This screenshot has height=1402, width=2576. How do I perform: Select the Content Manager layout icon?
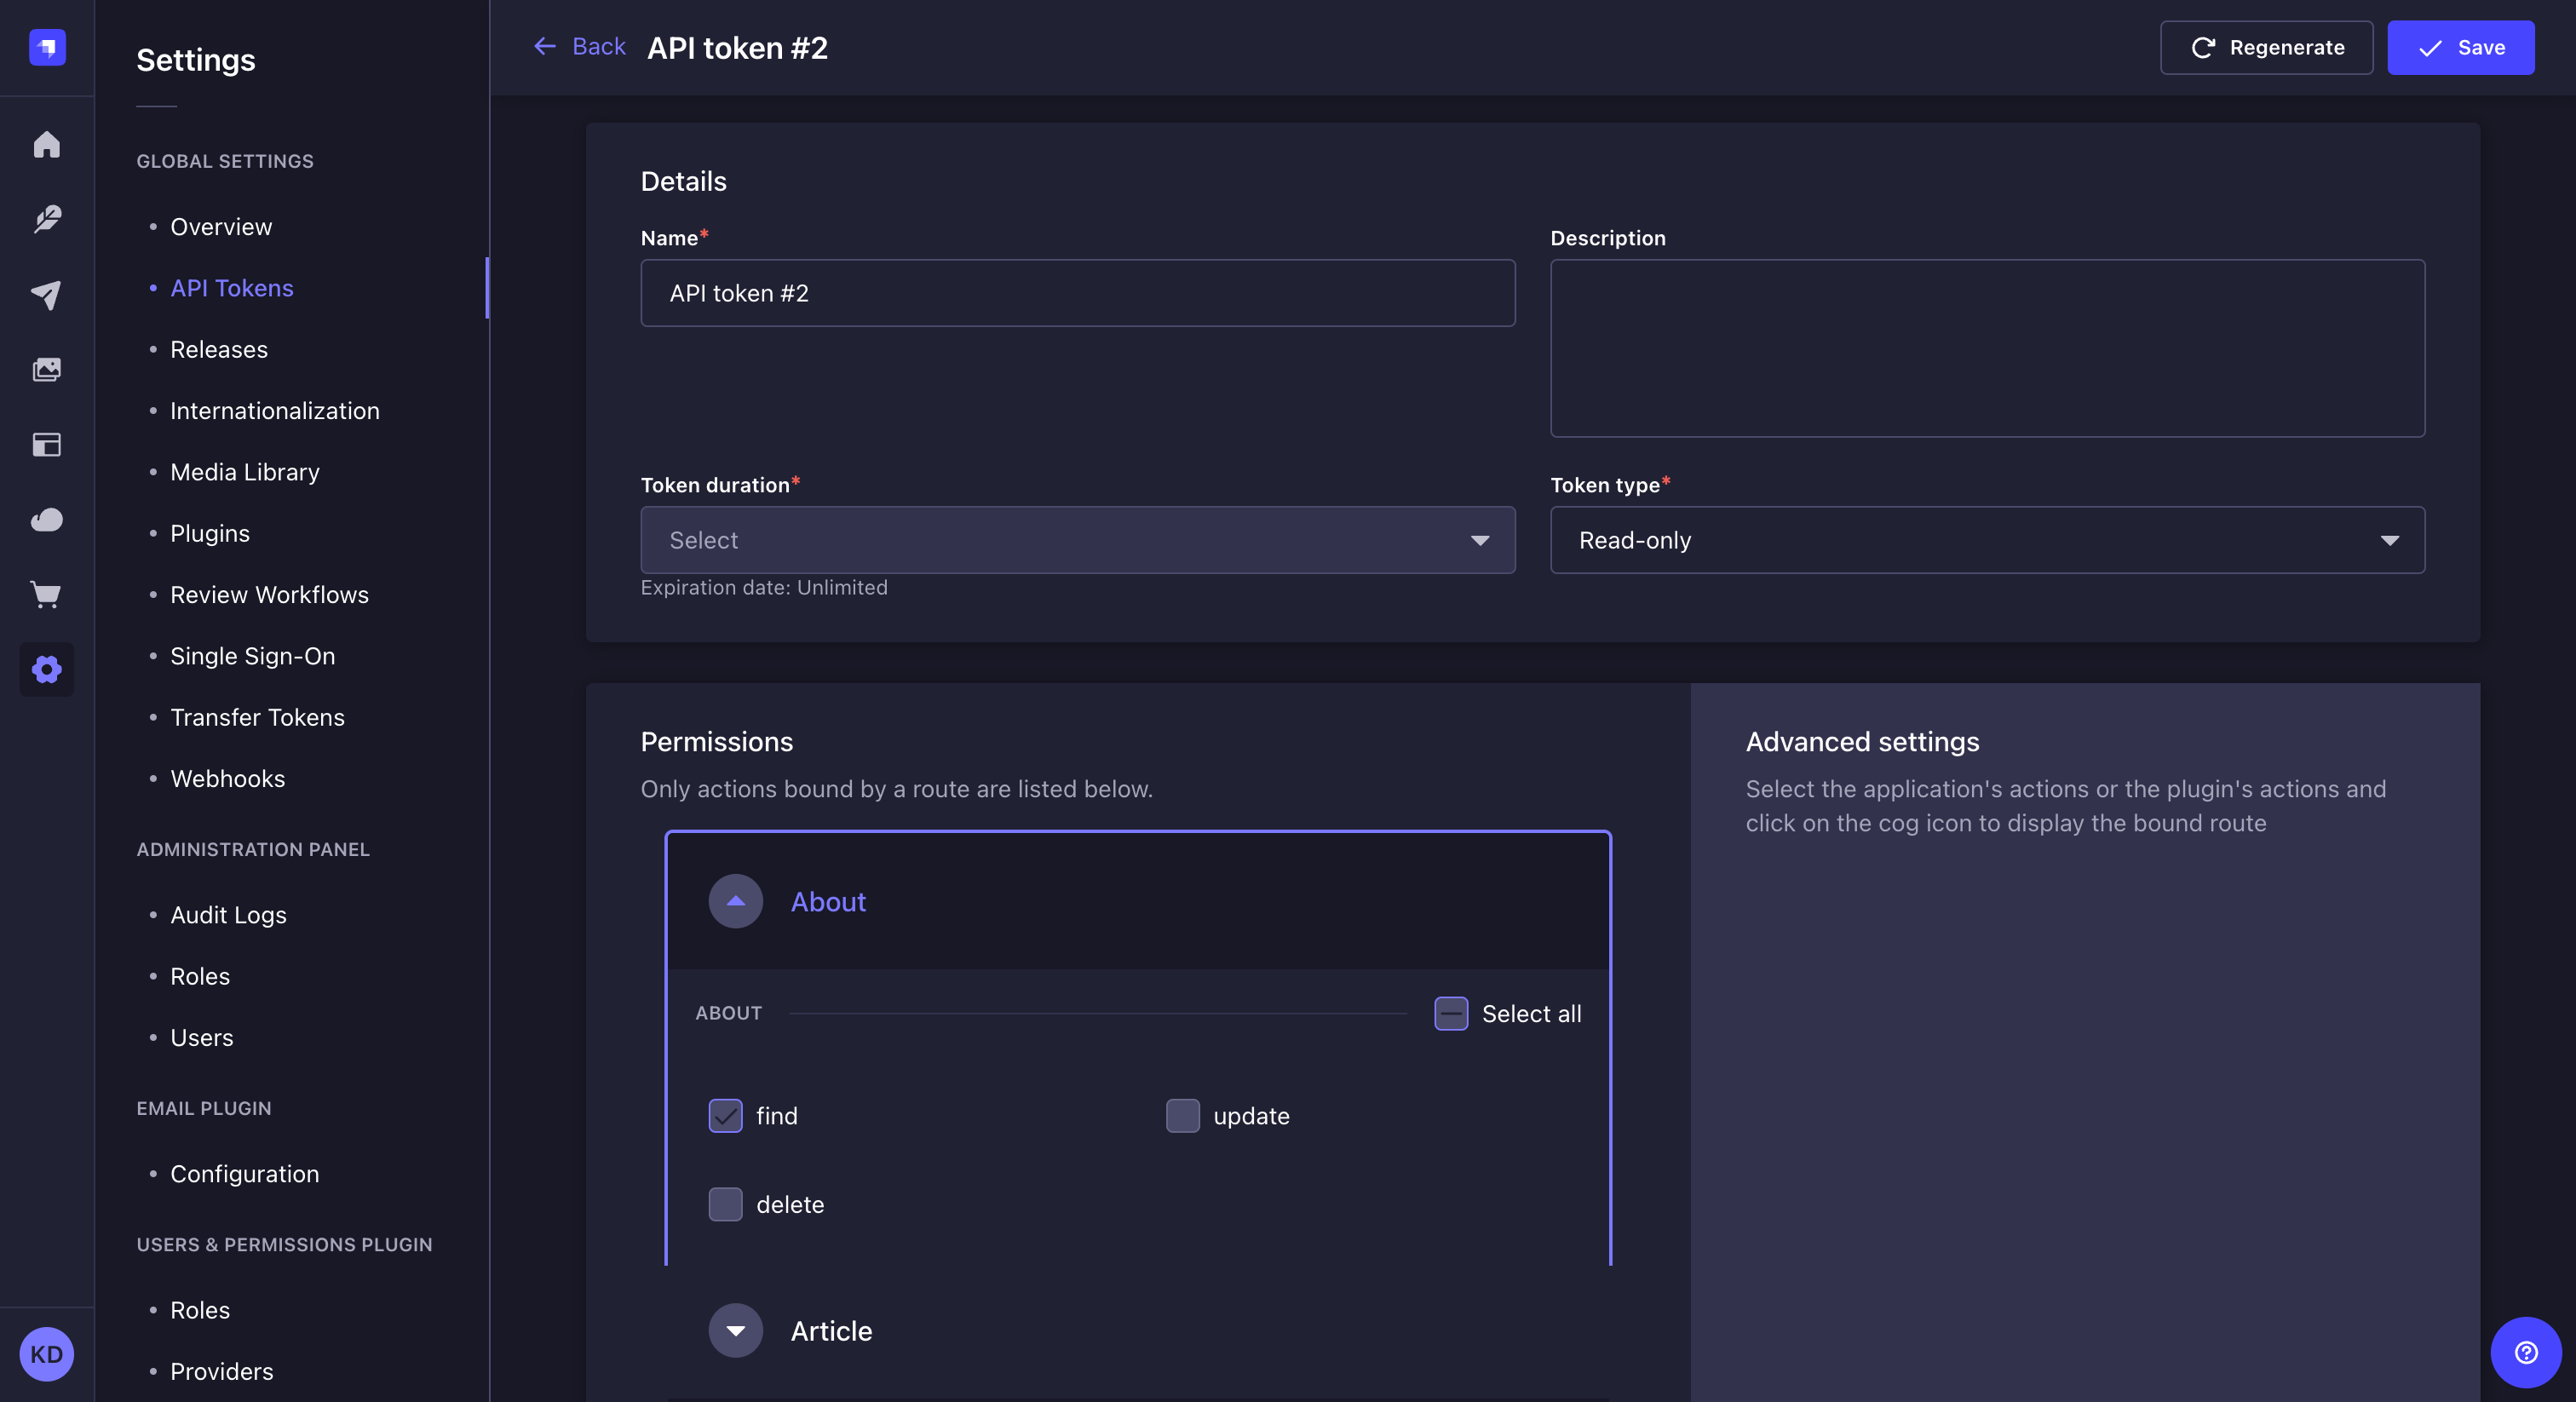[46, 445]
